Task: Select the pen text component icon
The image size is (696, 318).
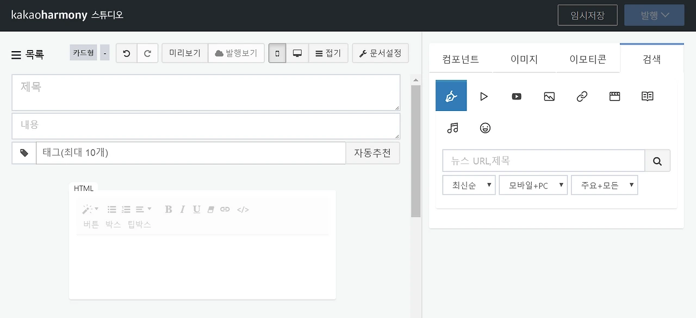Action: pos(451,96)
